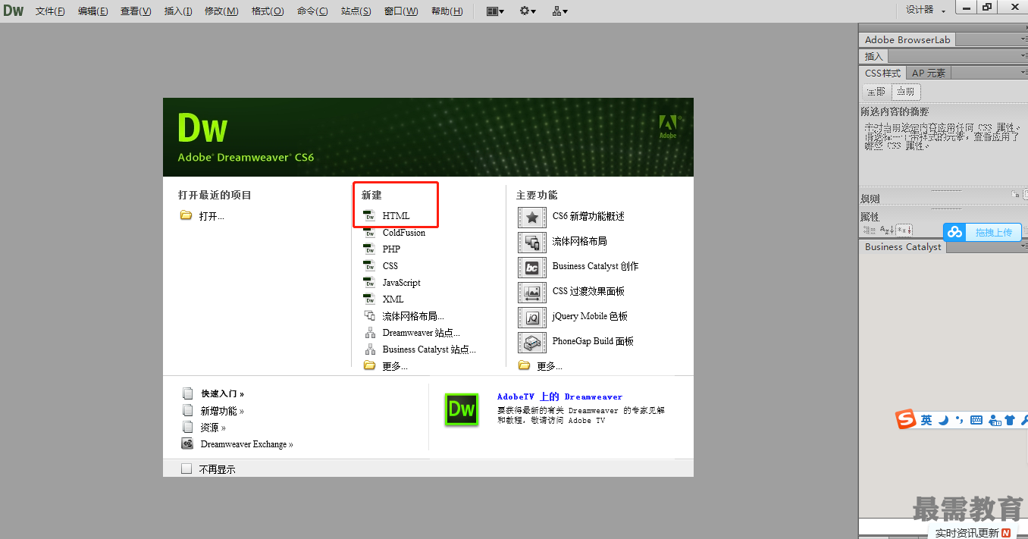The width and height of the screenshot is (1028, 539).
Task: Select the Adobe BrowserLab panel tab
Action: pos(907,39)
